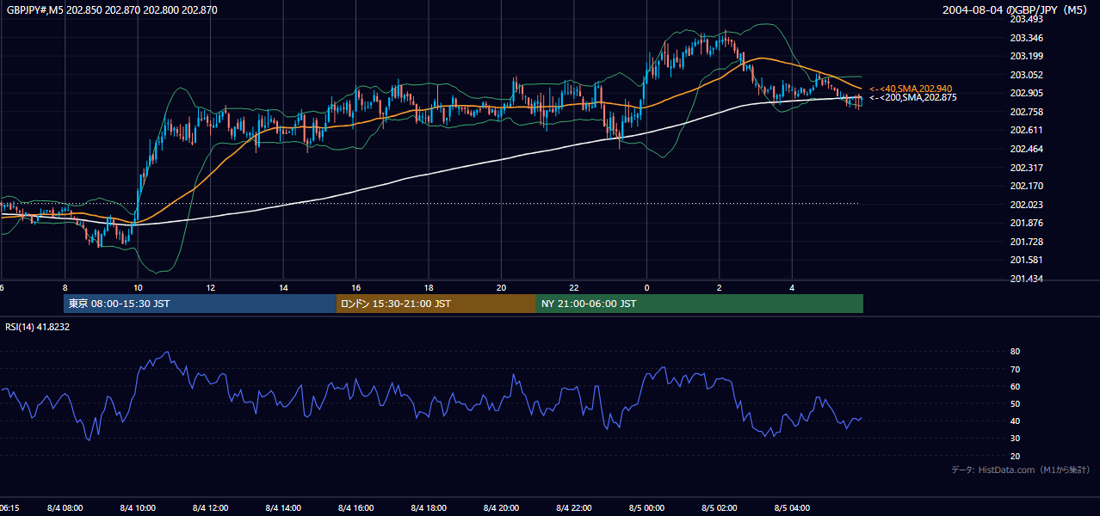The height and width of the screenshot is (516, 1100).
Task: Click the 8/5 00:00 bottom time label
Action: click(x=647, y=508)
